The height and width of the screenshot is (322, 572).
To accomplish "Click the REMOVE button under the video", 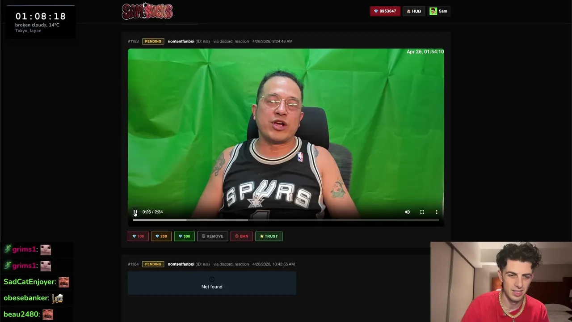I will [212, 236].
